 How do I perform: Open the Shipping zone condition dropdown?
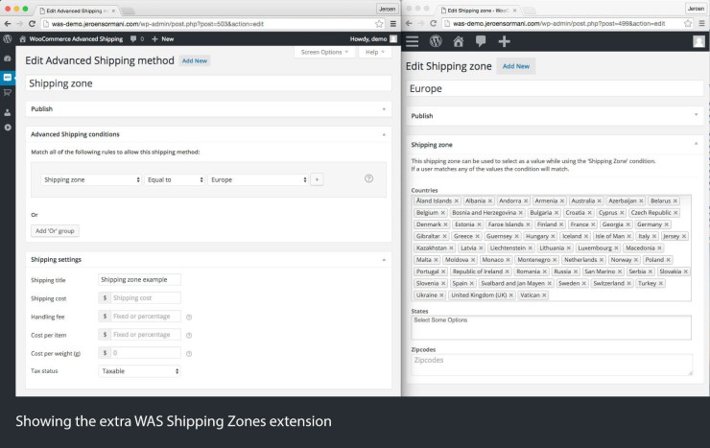tap(90, 179)
